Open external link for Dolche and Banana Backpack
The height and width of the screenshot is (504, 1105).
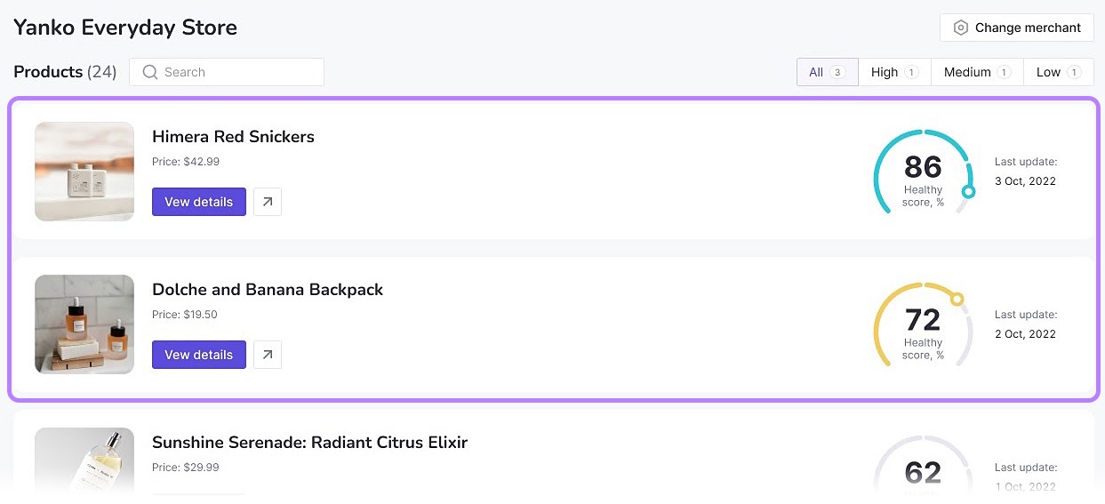point(268,355)
